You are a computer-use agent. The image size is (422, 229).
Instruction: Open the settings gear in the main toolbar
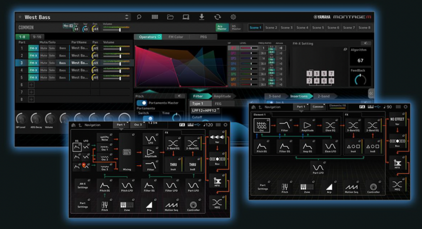tap(233, 17)
